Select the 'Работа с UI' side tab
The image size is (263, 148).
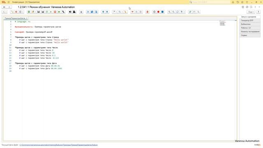coord(250,28)
